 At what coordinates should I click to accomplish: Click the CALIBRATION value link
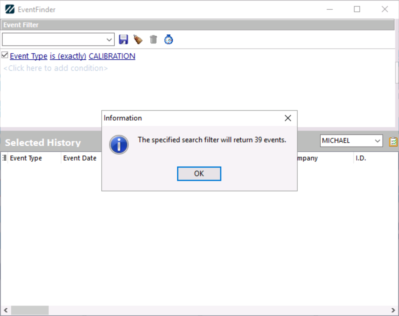point(112,56)
